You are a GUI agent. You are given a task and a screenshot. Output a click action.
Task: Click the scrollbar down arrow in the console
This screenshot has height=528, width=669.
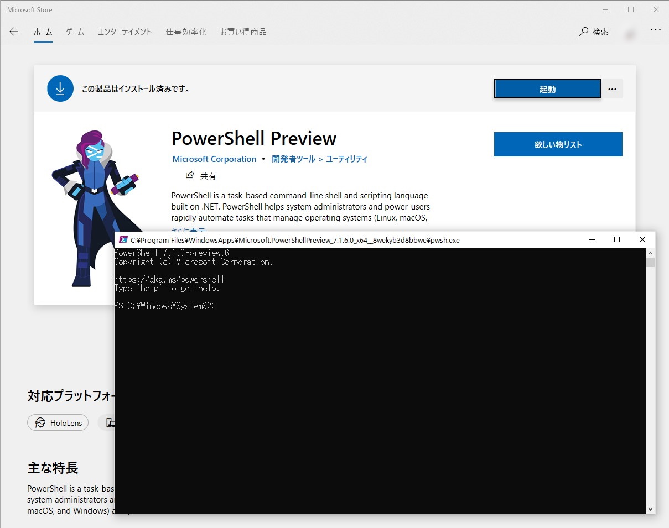(x=650, y=508)
